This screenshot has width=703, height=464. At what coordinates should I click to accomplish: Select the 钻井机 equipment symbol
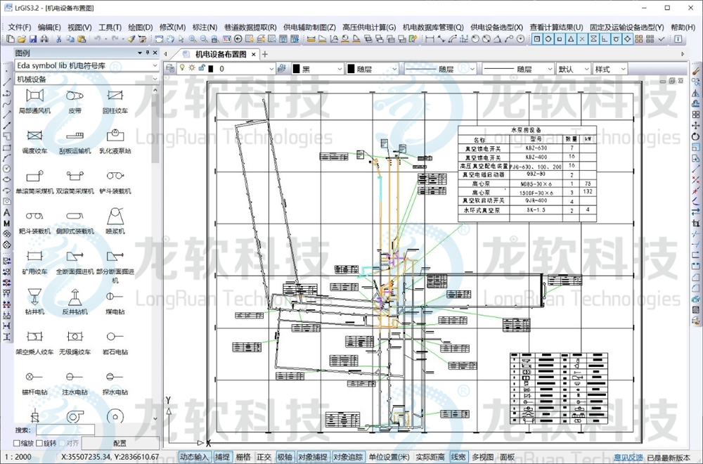pos(34,300)
